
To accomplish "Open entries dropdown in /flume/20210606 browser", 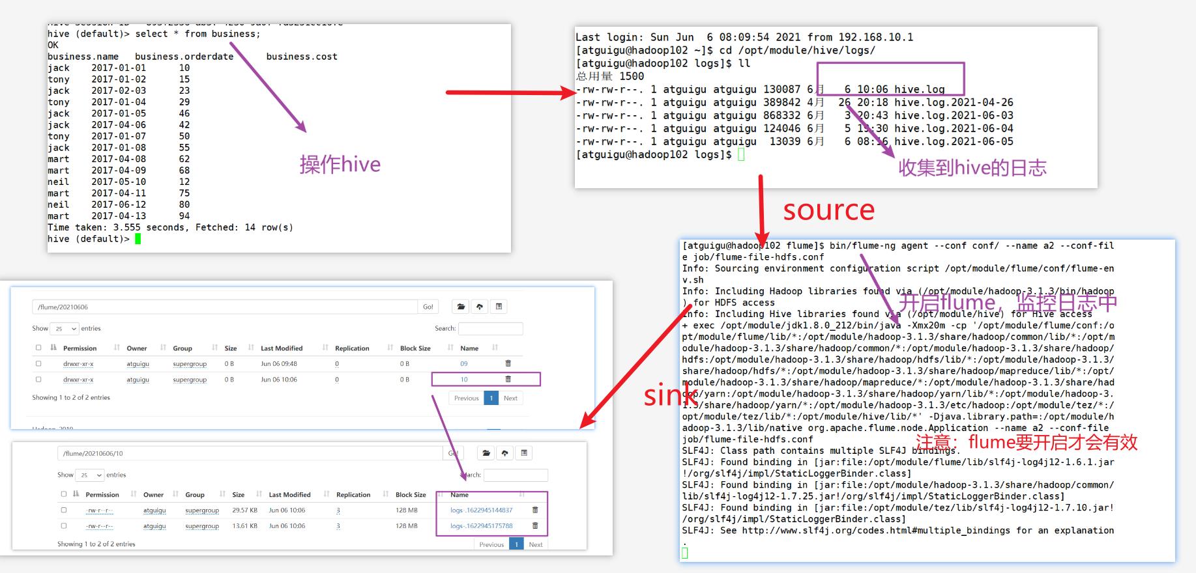I will pyautogui.click(x=65, y=329).
